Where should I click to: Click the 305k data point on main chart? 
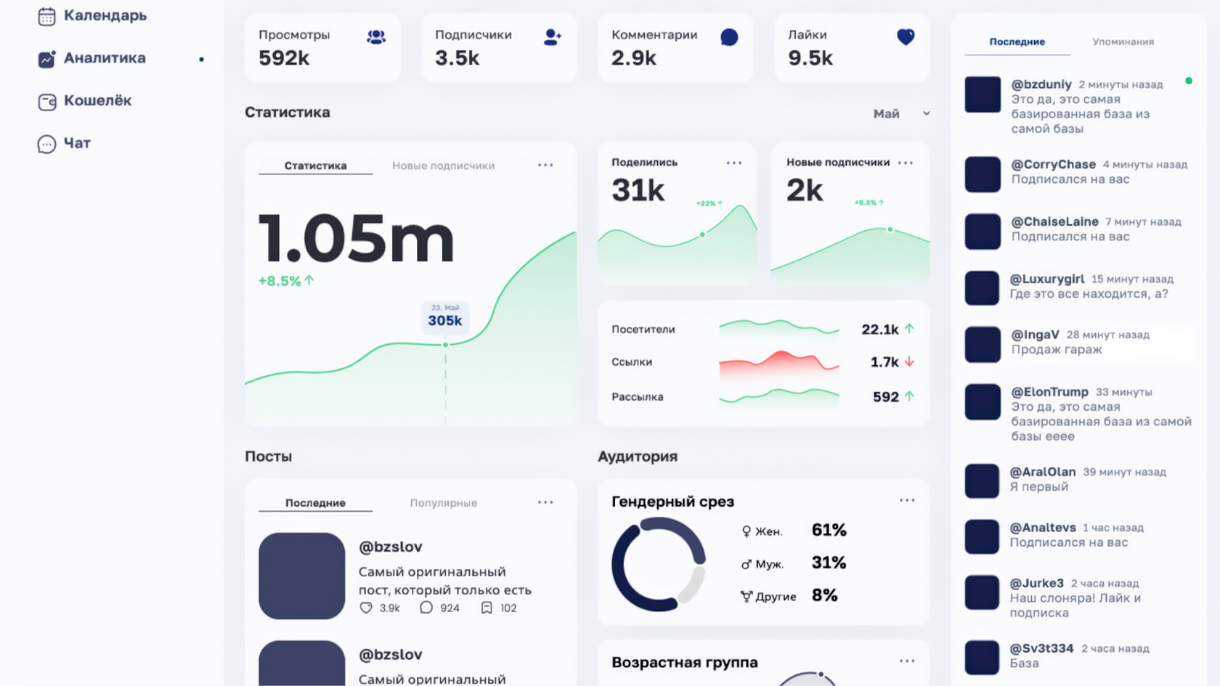click(x=445, y=344)
